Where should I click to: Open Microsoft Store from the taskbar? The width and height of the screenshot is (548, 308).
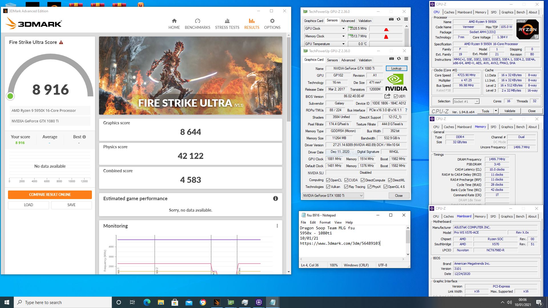pos(175,302)
